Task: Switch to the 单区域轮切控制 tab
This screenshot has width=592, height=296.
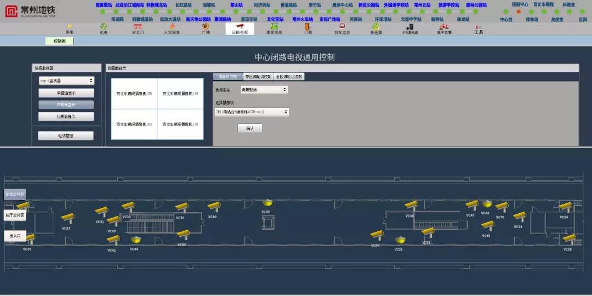Action: (258, 77)
